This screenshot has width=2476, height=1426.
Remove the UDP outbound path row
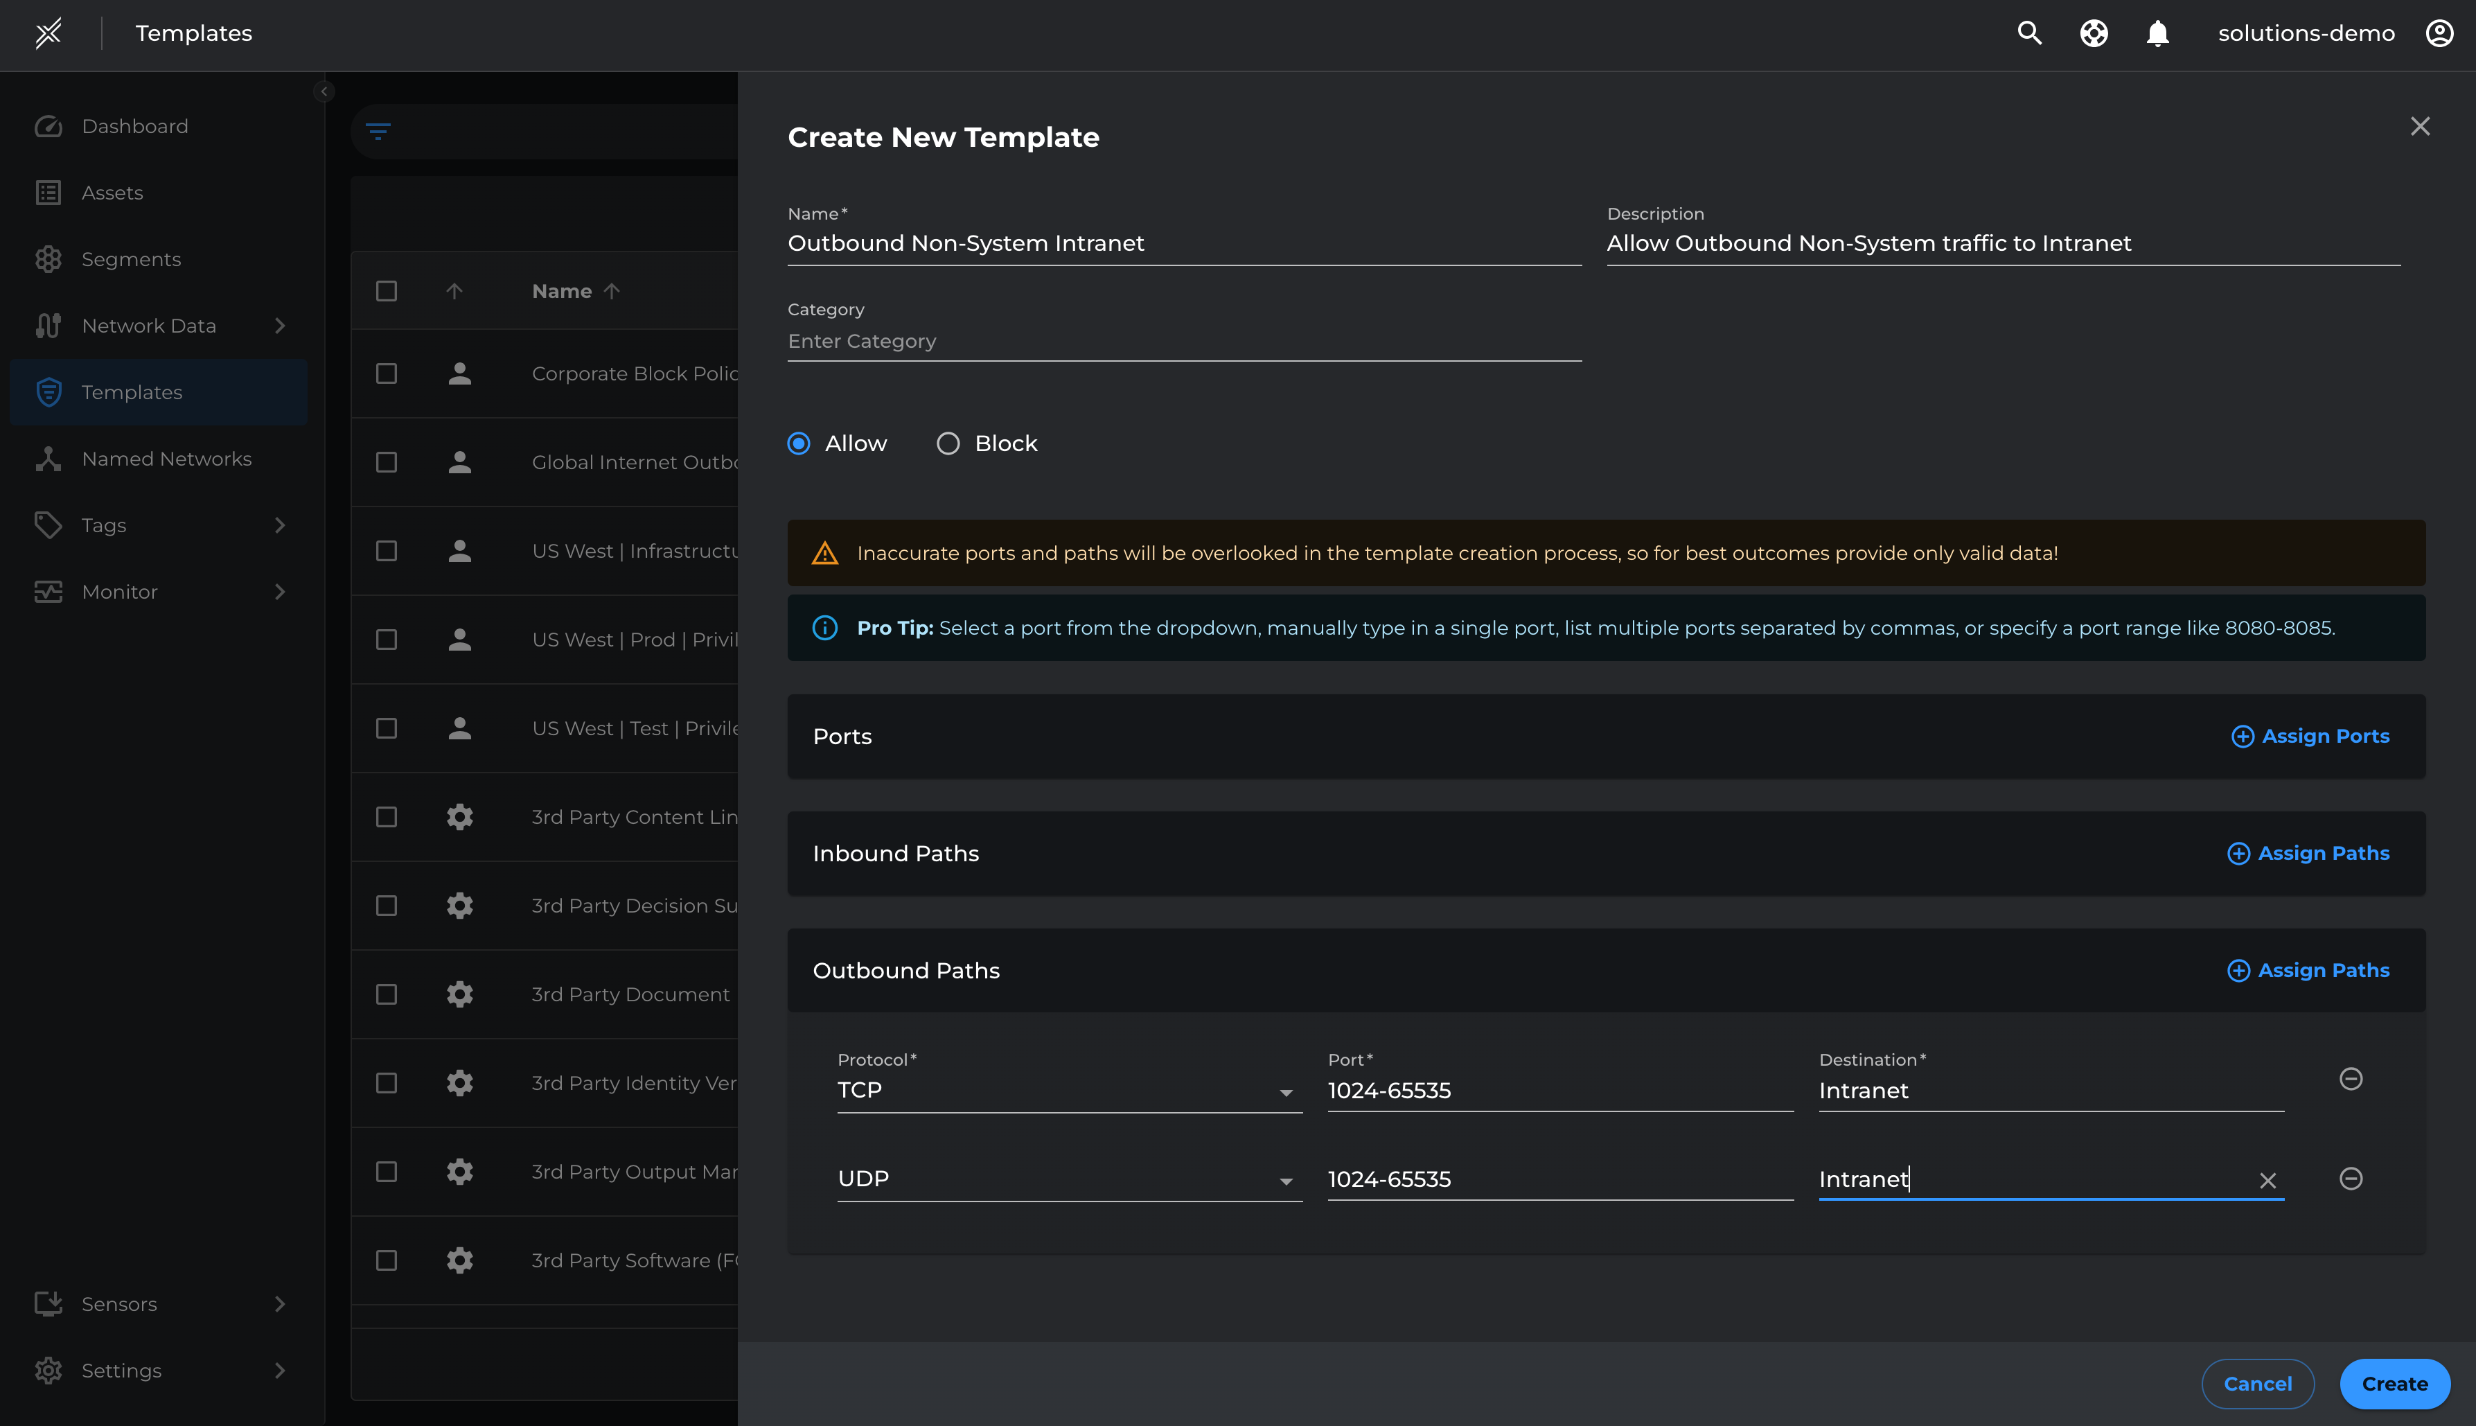(x=2350, y=1178)
